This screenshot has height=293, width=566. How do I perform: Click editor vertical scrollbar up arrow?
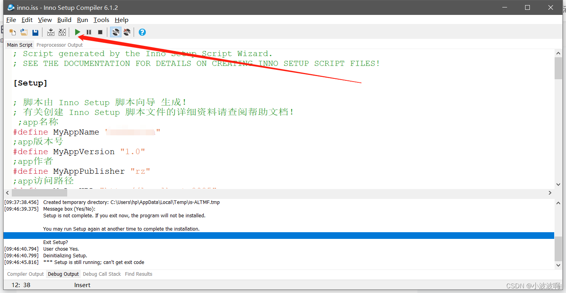click(x=558, y=53)
